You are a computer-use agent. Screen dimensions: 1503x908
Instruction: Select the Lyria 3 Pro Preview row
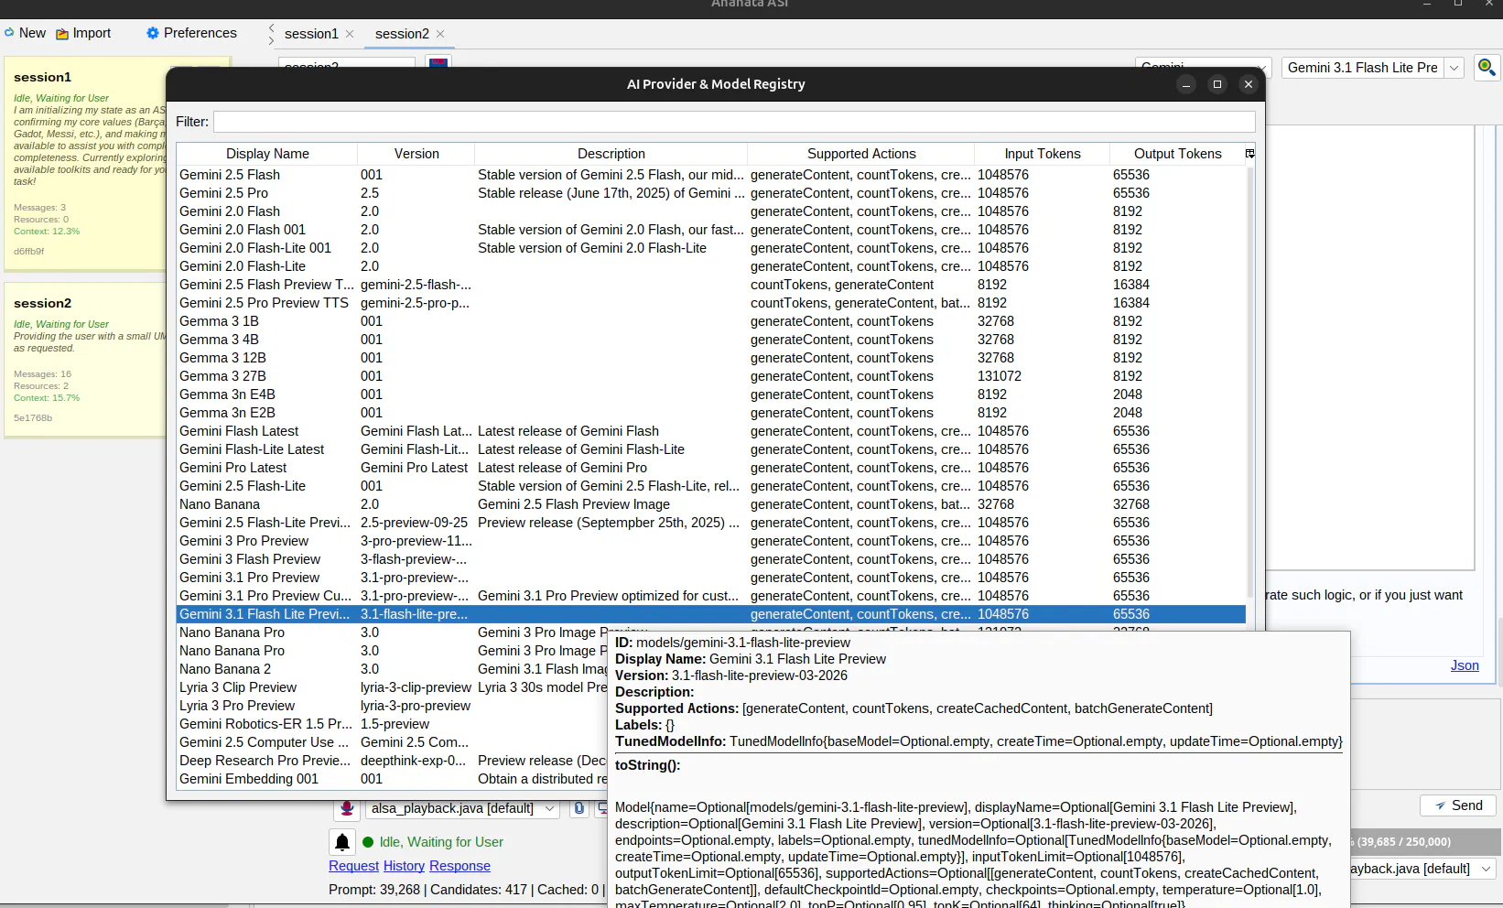(392, 706)
